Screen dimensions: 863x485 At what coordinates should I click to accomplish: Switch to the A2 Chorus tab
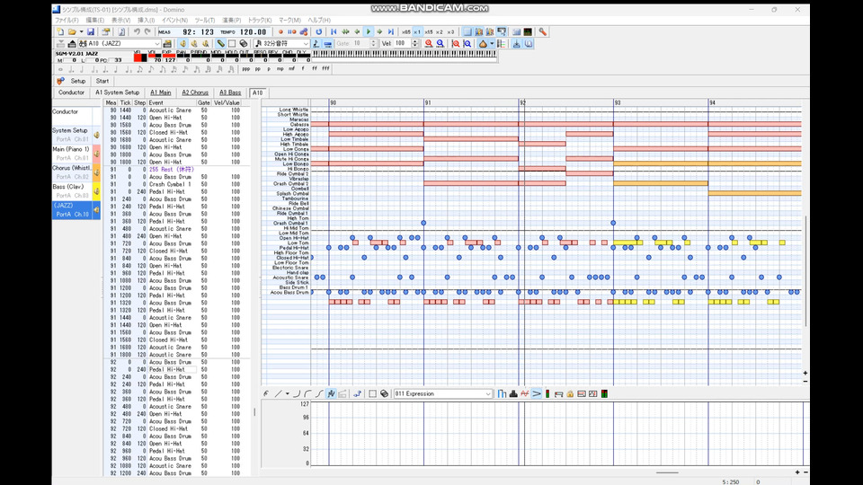coord(195,93)
